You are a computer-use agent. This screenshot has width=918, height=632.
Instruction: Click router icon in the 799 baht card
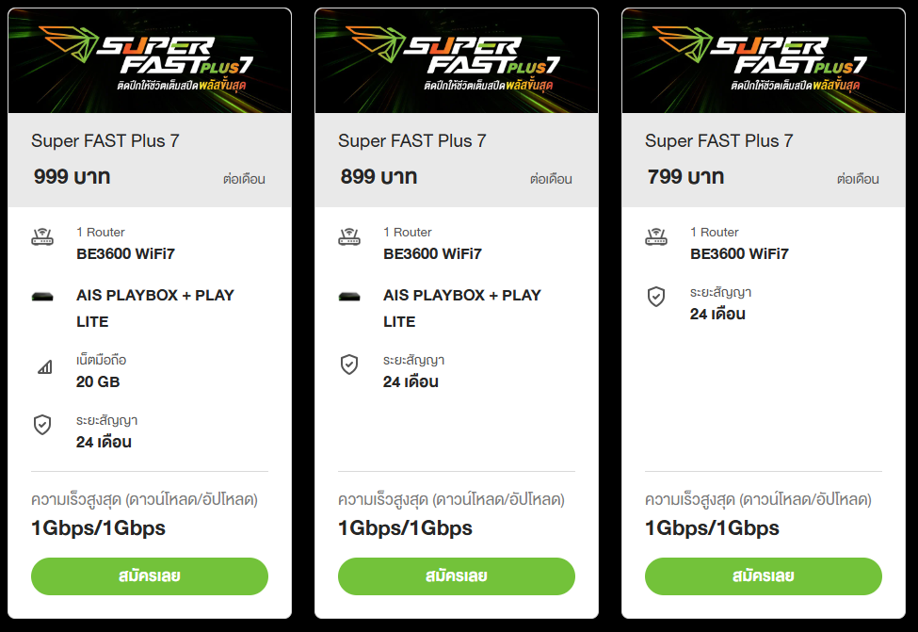tap(656, 237)
